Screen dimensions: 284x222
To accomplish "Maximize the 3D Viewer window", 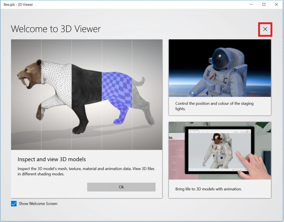I will pyautogui.click(x=264, y=4).
